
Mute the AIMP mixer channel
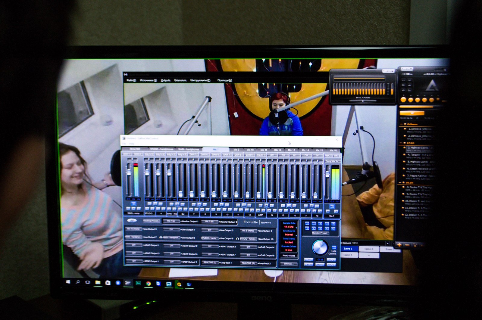(258, 210)
